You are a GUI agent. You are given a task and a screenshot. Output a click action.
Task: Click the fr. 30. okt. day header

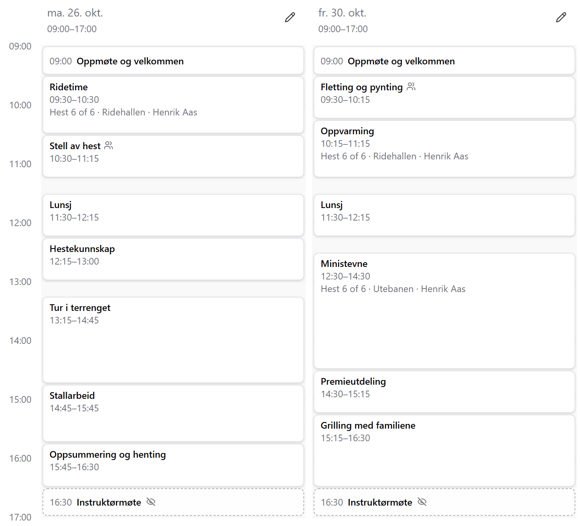342,13
